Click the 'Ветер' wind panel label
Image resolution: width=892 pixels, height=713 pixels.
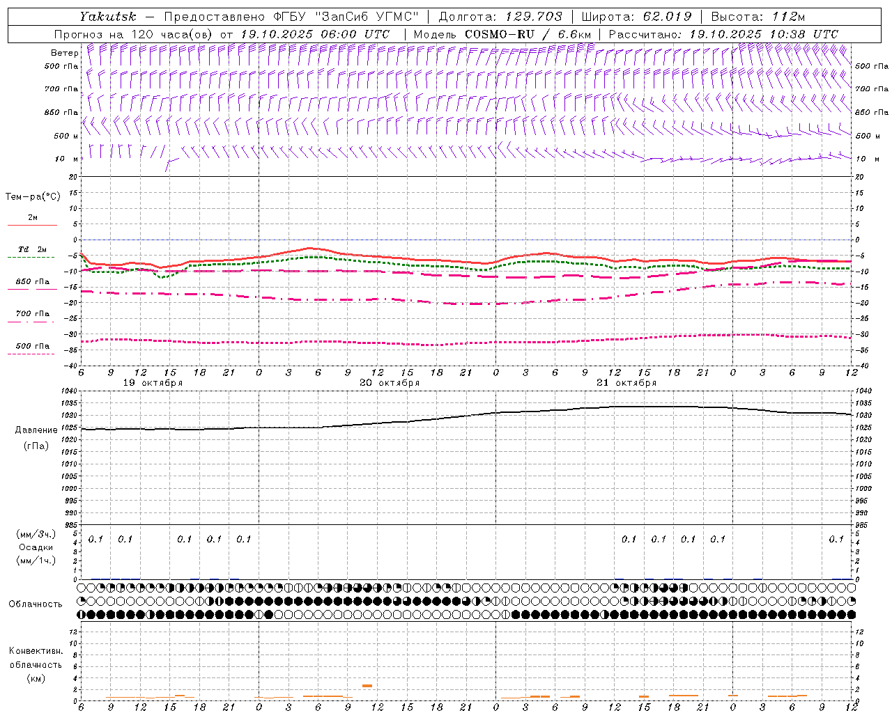point(64,53)
